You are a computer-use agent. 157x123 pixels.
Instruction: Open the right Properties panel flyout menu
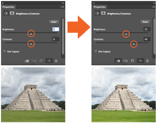pyautogui.click(x=153, y=7)
